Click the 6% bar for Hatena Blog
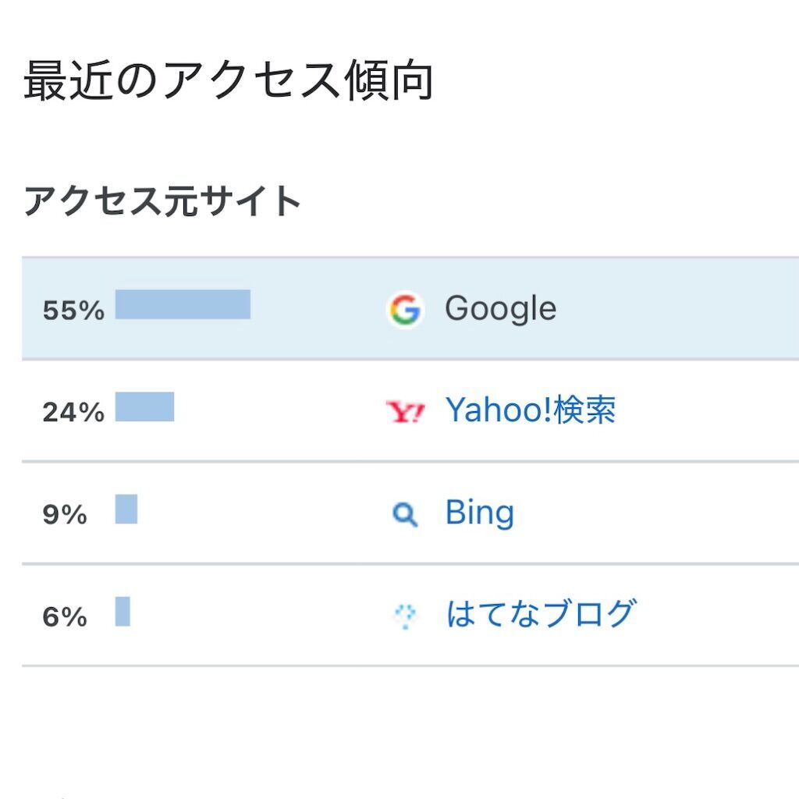This screenshot has height=799, width=799. [123, 611]
